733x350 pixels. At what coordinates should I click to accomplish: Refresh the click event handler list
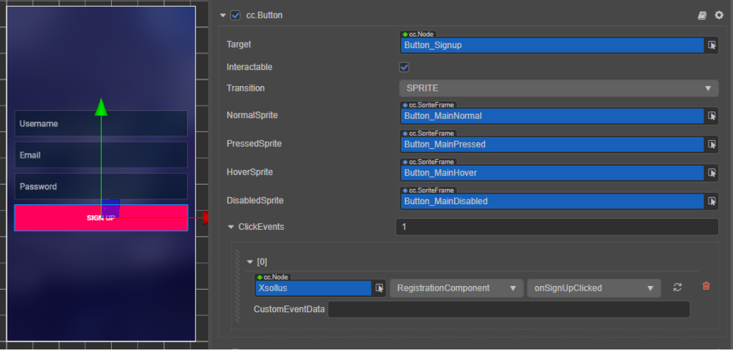tap(677, 287)
